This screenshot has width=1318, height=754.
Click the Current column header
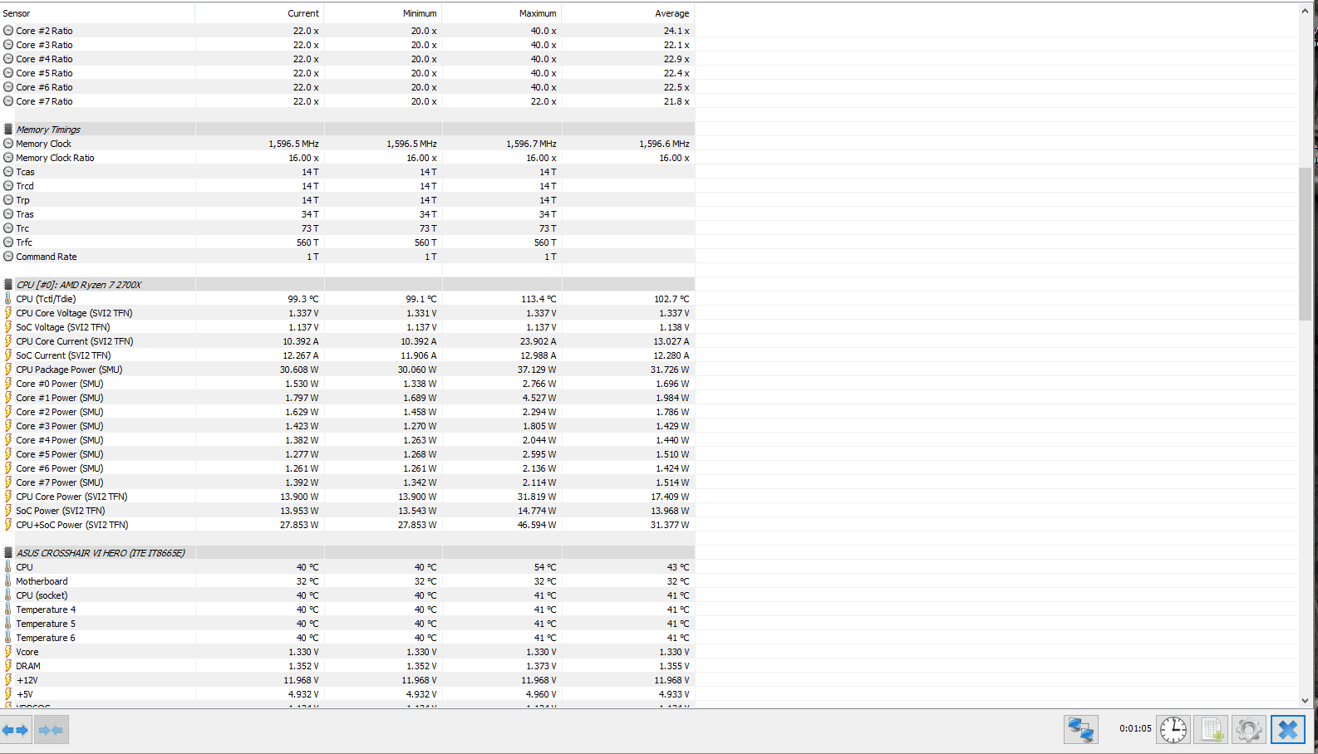pos(259,13)
